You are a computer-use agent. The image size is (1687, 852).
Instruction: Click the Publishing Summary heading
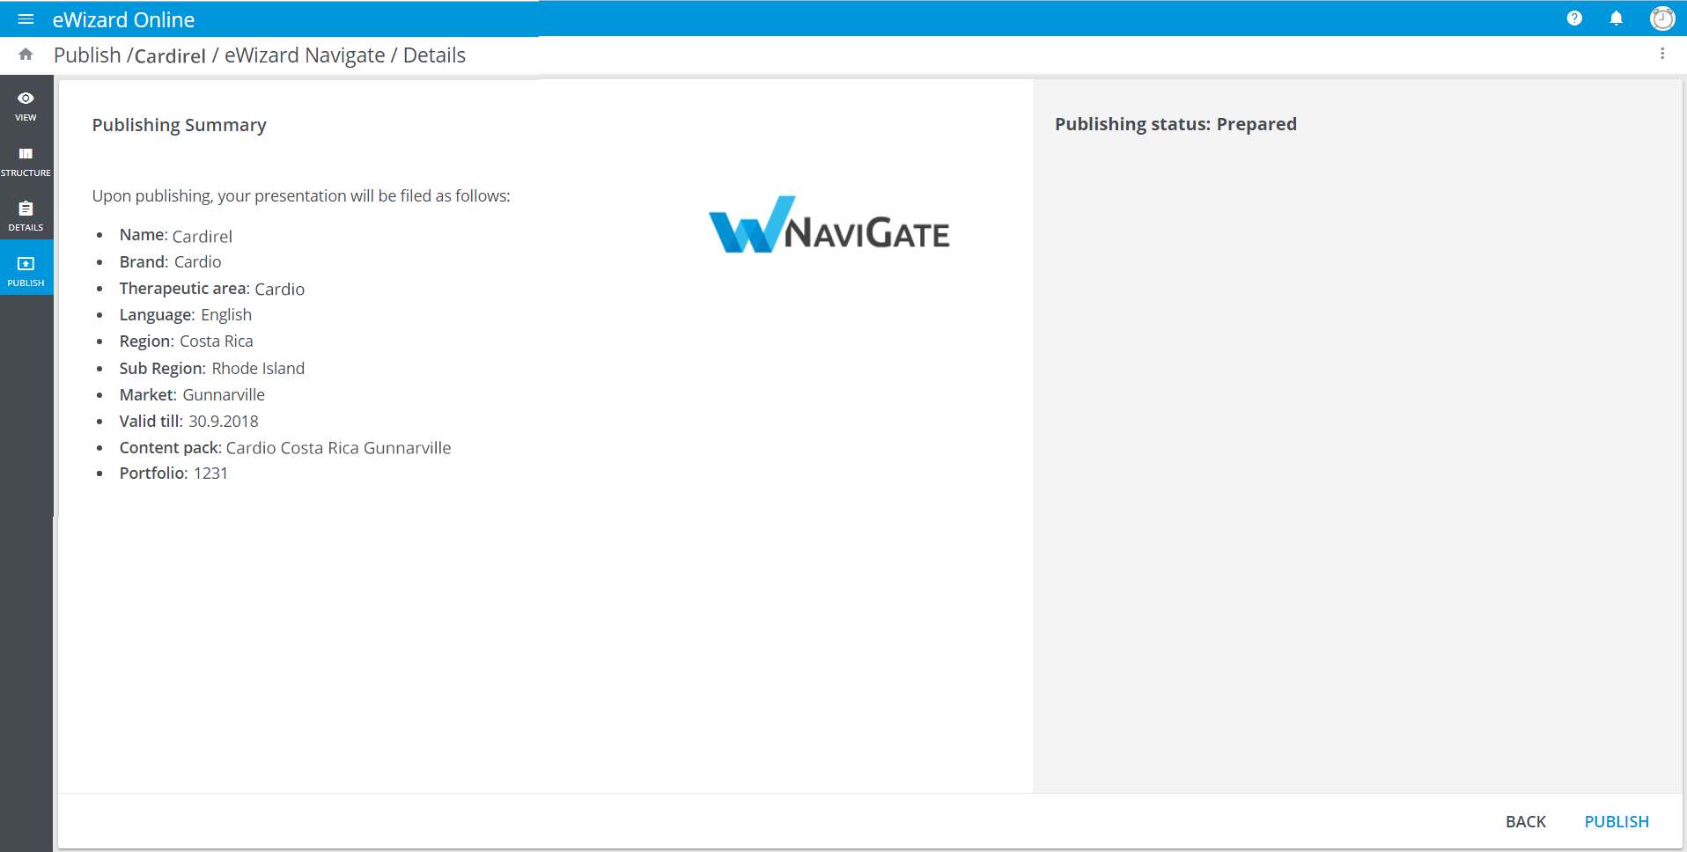pyautogui.click(x=179, y=125)
